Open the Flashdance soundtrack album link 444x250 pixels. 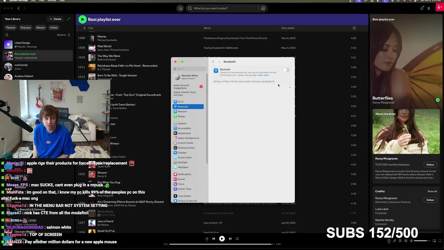[235, 38]
